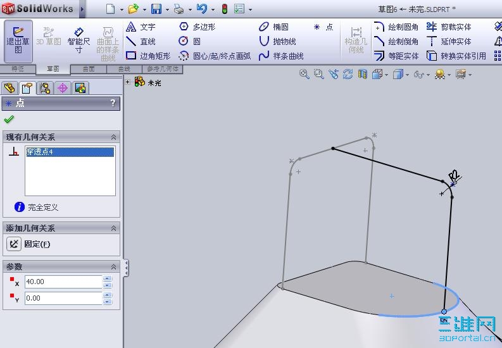Open the dropdown arrow next to Undo

click(x=213, y=9)
